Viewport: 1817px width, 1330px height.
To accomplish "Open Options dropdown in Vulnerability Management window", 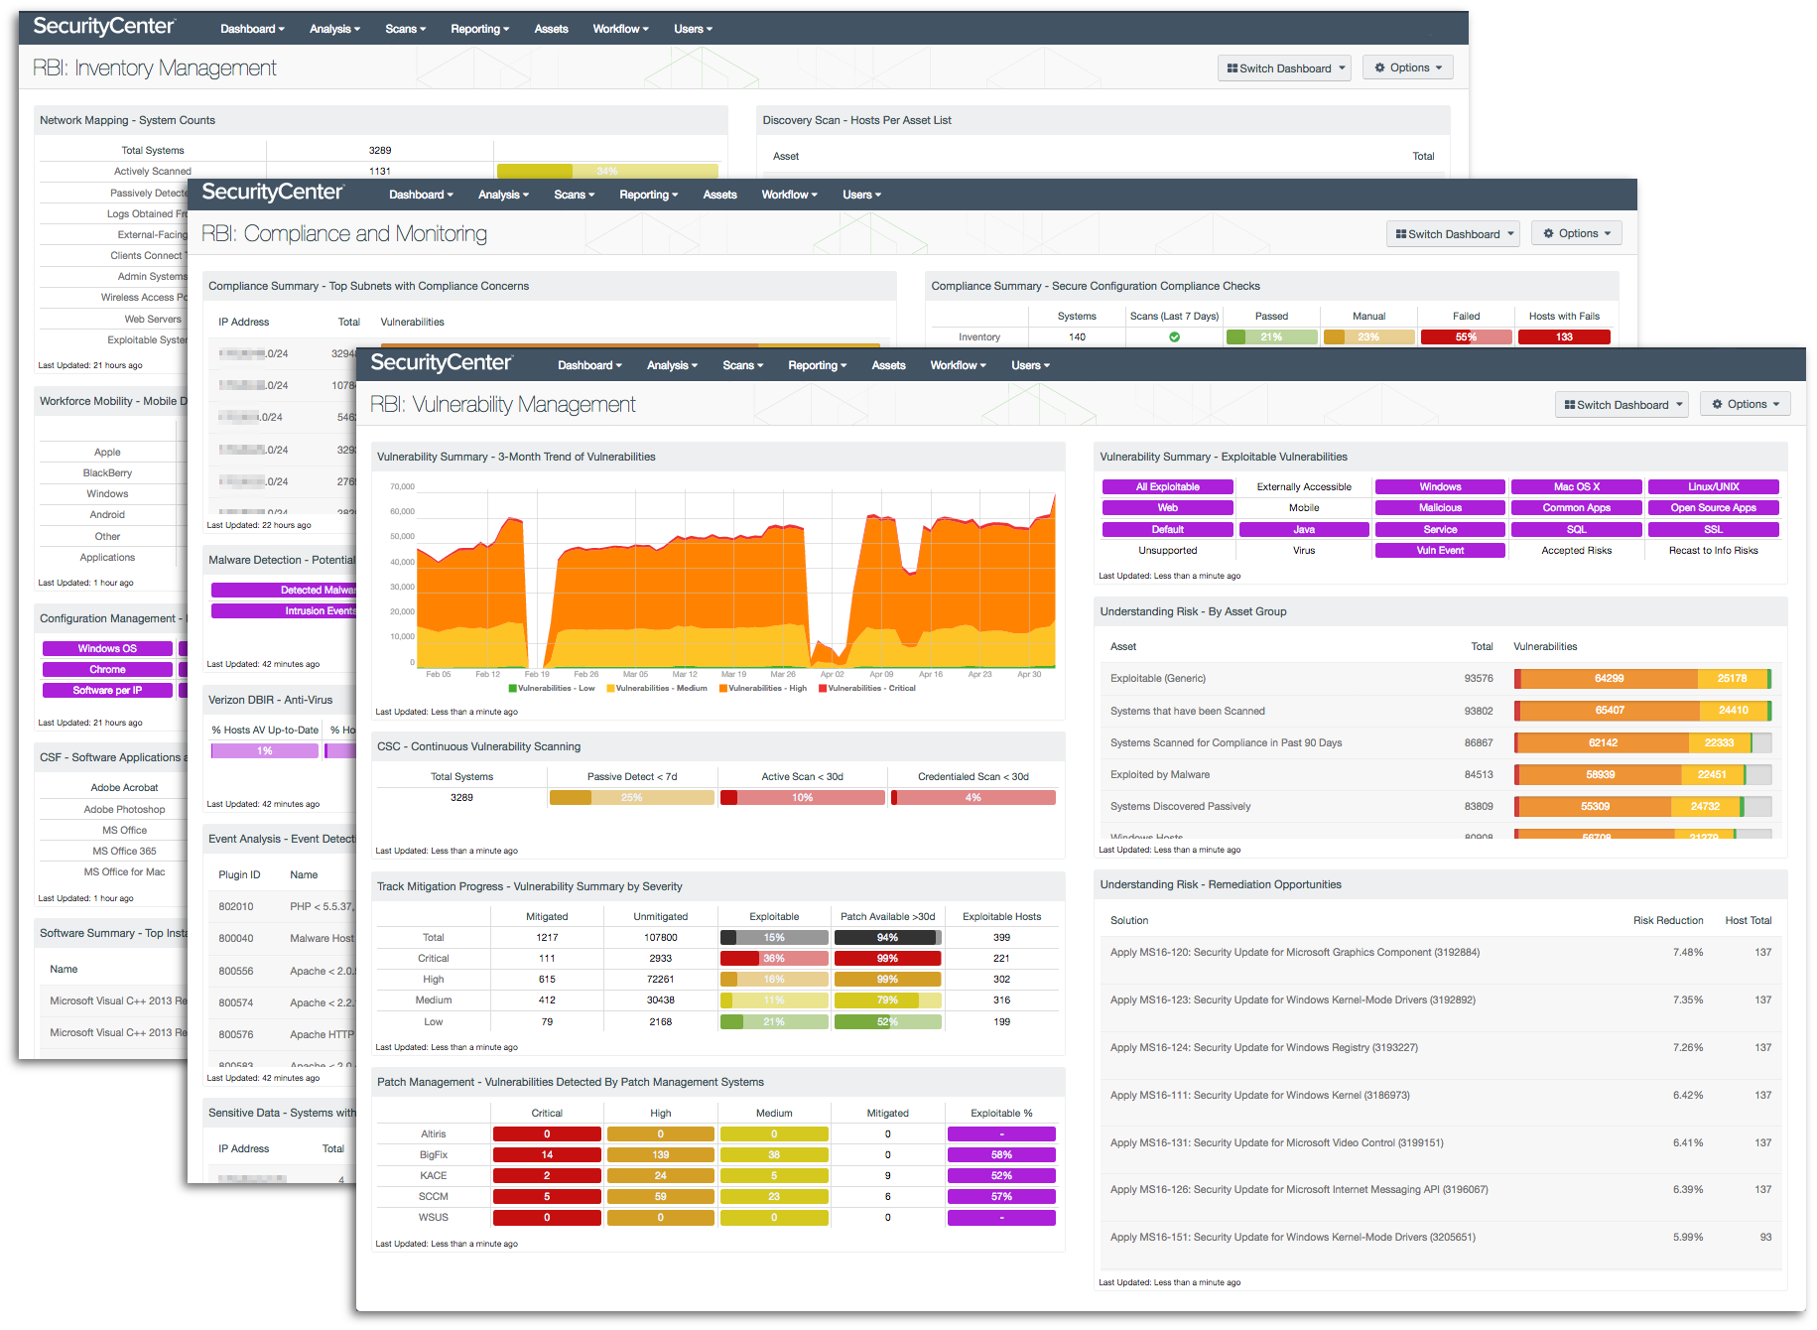I will (x=1746, y=404).
